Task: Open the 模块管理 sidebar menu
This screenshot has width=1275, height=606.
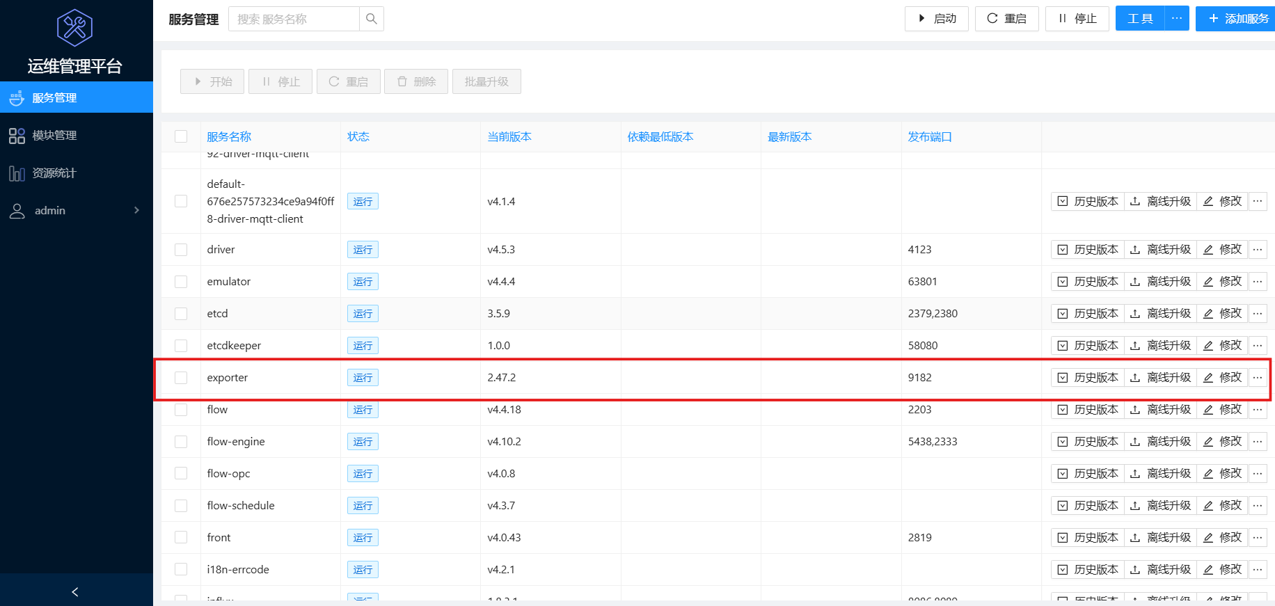Action: (x=54, y=136)
